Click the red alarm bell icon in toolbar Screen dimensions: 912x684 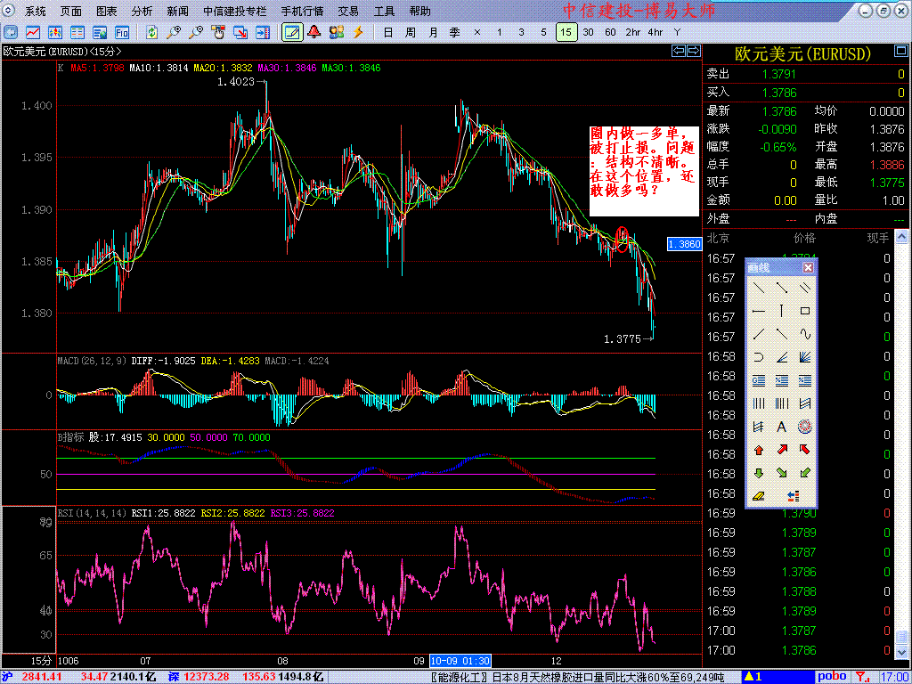tap(314, 32)
